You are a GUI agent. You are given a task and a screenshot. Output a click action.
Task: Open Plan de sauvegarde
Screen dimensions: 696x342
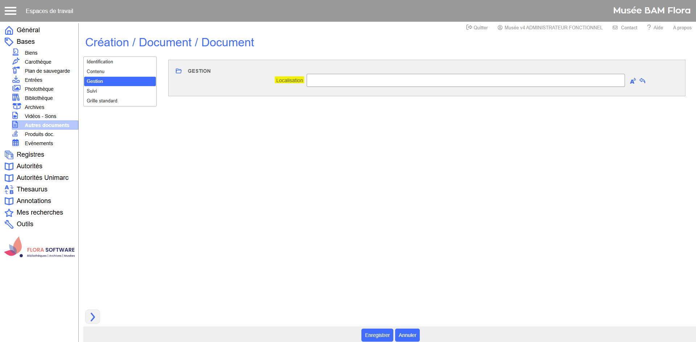point(47,71)
